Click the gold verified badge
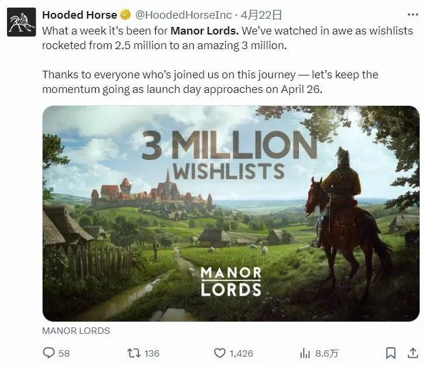 pyautogui.click(x=125, y=14)
